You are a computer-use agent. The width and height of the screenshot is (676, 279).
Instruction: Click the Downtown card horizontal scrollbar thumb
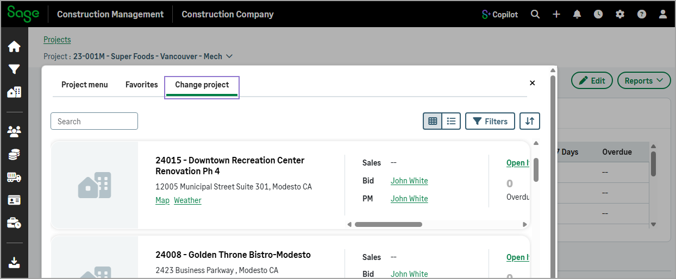coord(389,224)
